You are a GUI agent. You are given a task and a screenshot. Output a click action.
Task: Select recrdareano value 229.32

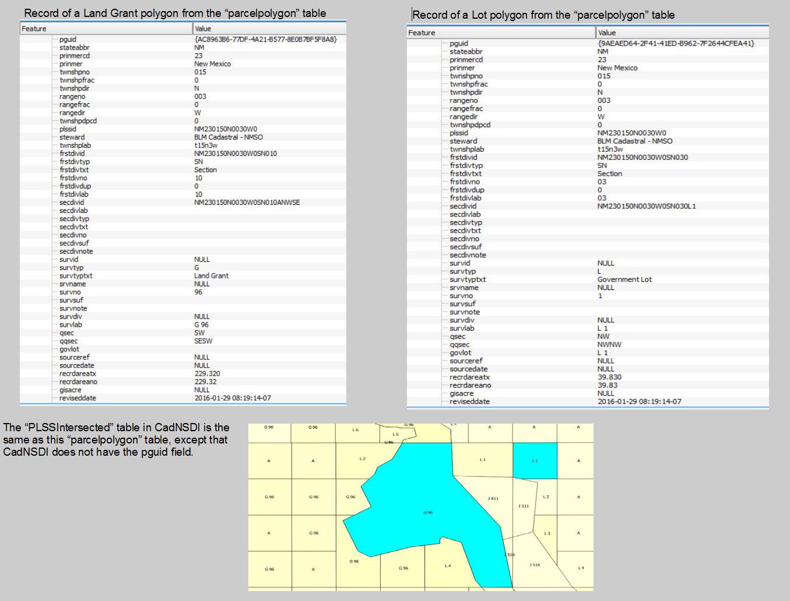coord(205,382)
